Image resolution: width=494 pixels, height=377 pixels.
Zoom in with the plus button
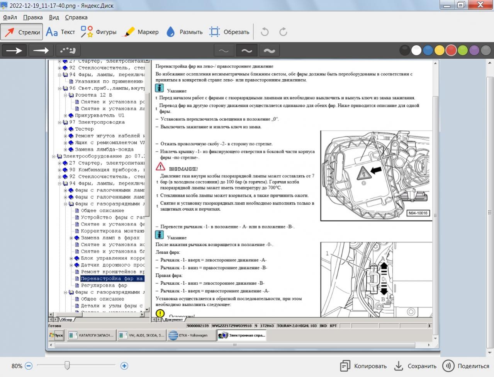(124, 366)
